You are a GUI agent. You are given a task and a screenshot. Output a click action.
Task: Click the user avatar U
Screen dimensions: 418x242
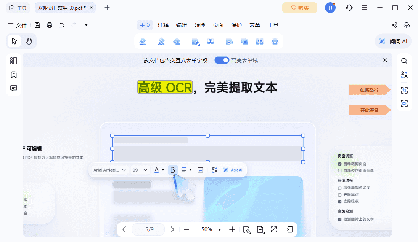click(330, 8)
